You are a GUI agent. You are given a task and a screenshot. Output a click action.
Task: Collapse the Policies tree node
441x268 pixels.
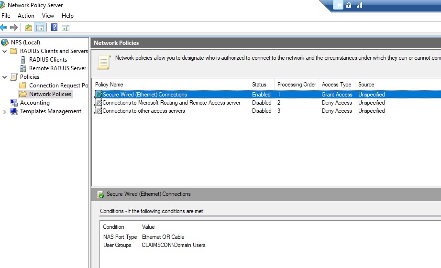point(4,77)
